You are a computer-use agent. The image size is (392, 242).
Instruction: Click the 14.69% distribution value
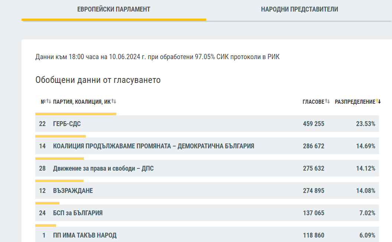[366, 146]
